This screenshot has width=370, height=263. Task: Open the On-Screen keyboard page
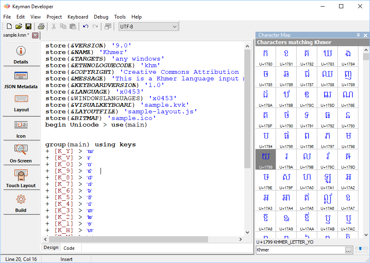21,153
